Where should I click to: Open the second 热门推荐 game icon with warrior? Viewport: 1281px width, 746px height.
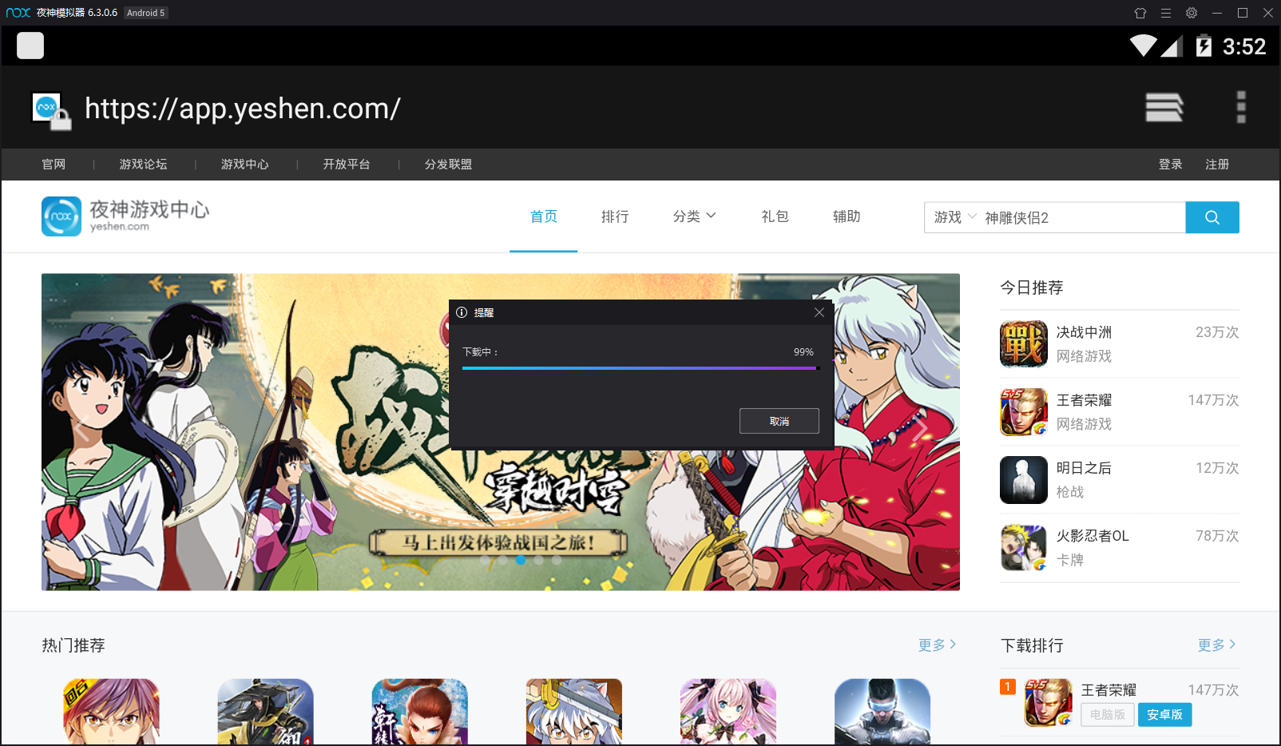pyautogui.click(x=265, y=712)
